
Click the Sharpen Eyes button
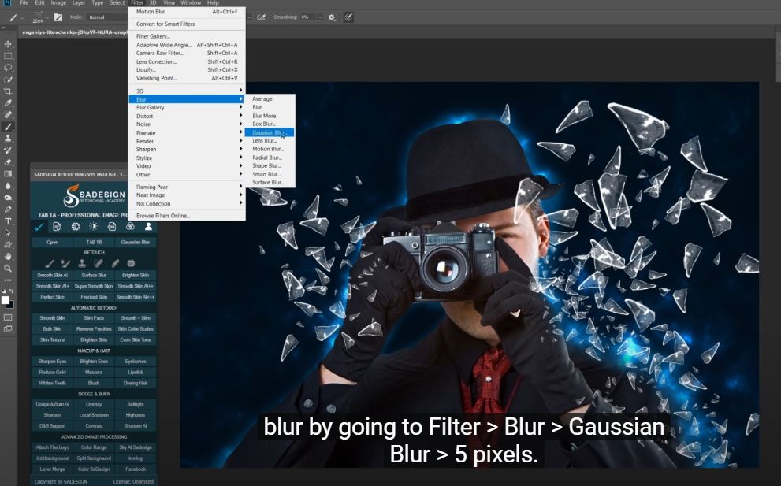52,361
